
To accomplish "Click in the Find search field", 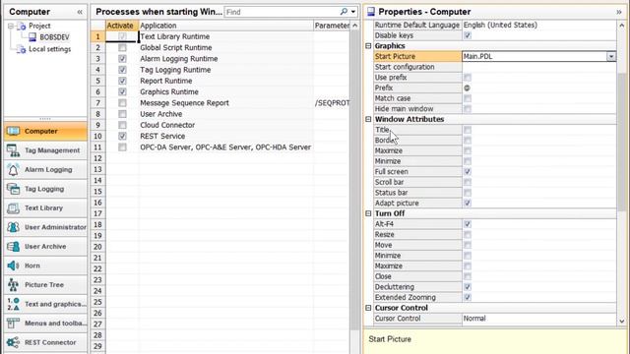I will point(283,12).
